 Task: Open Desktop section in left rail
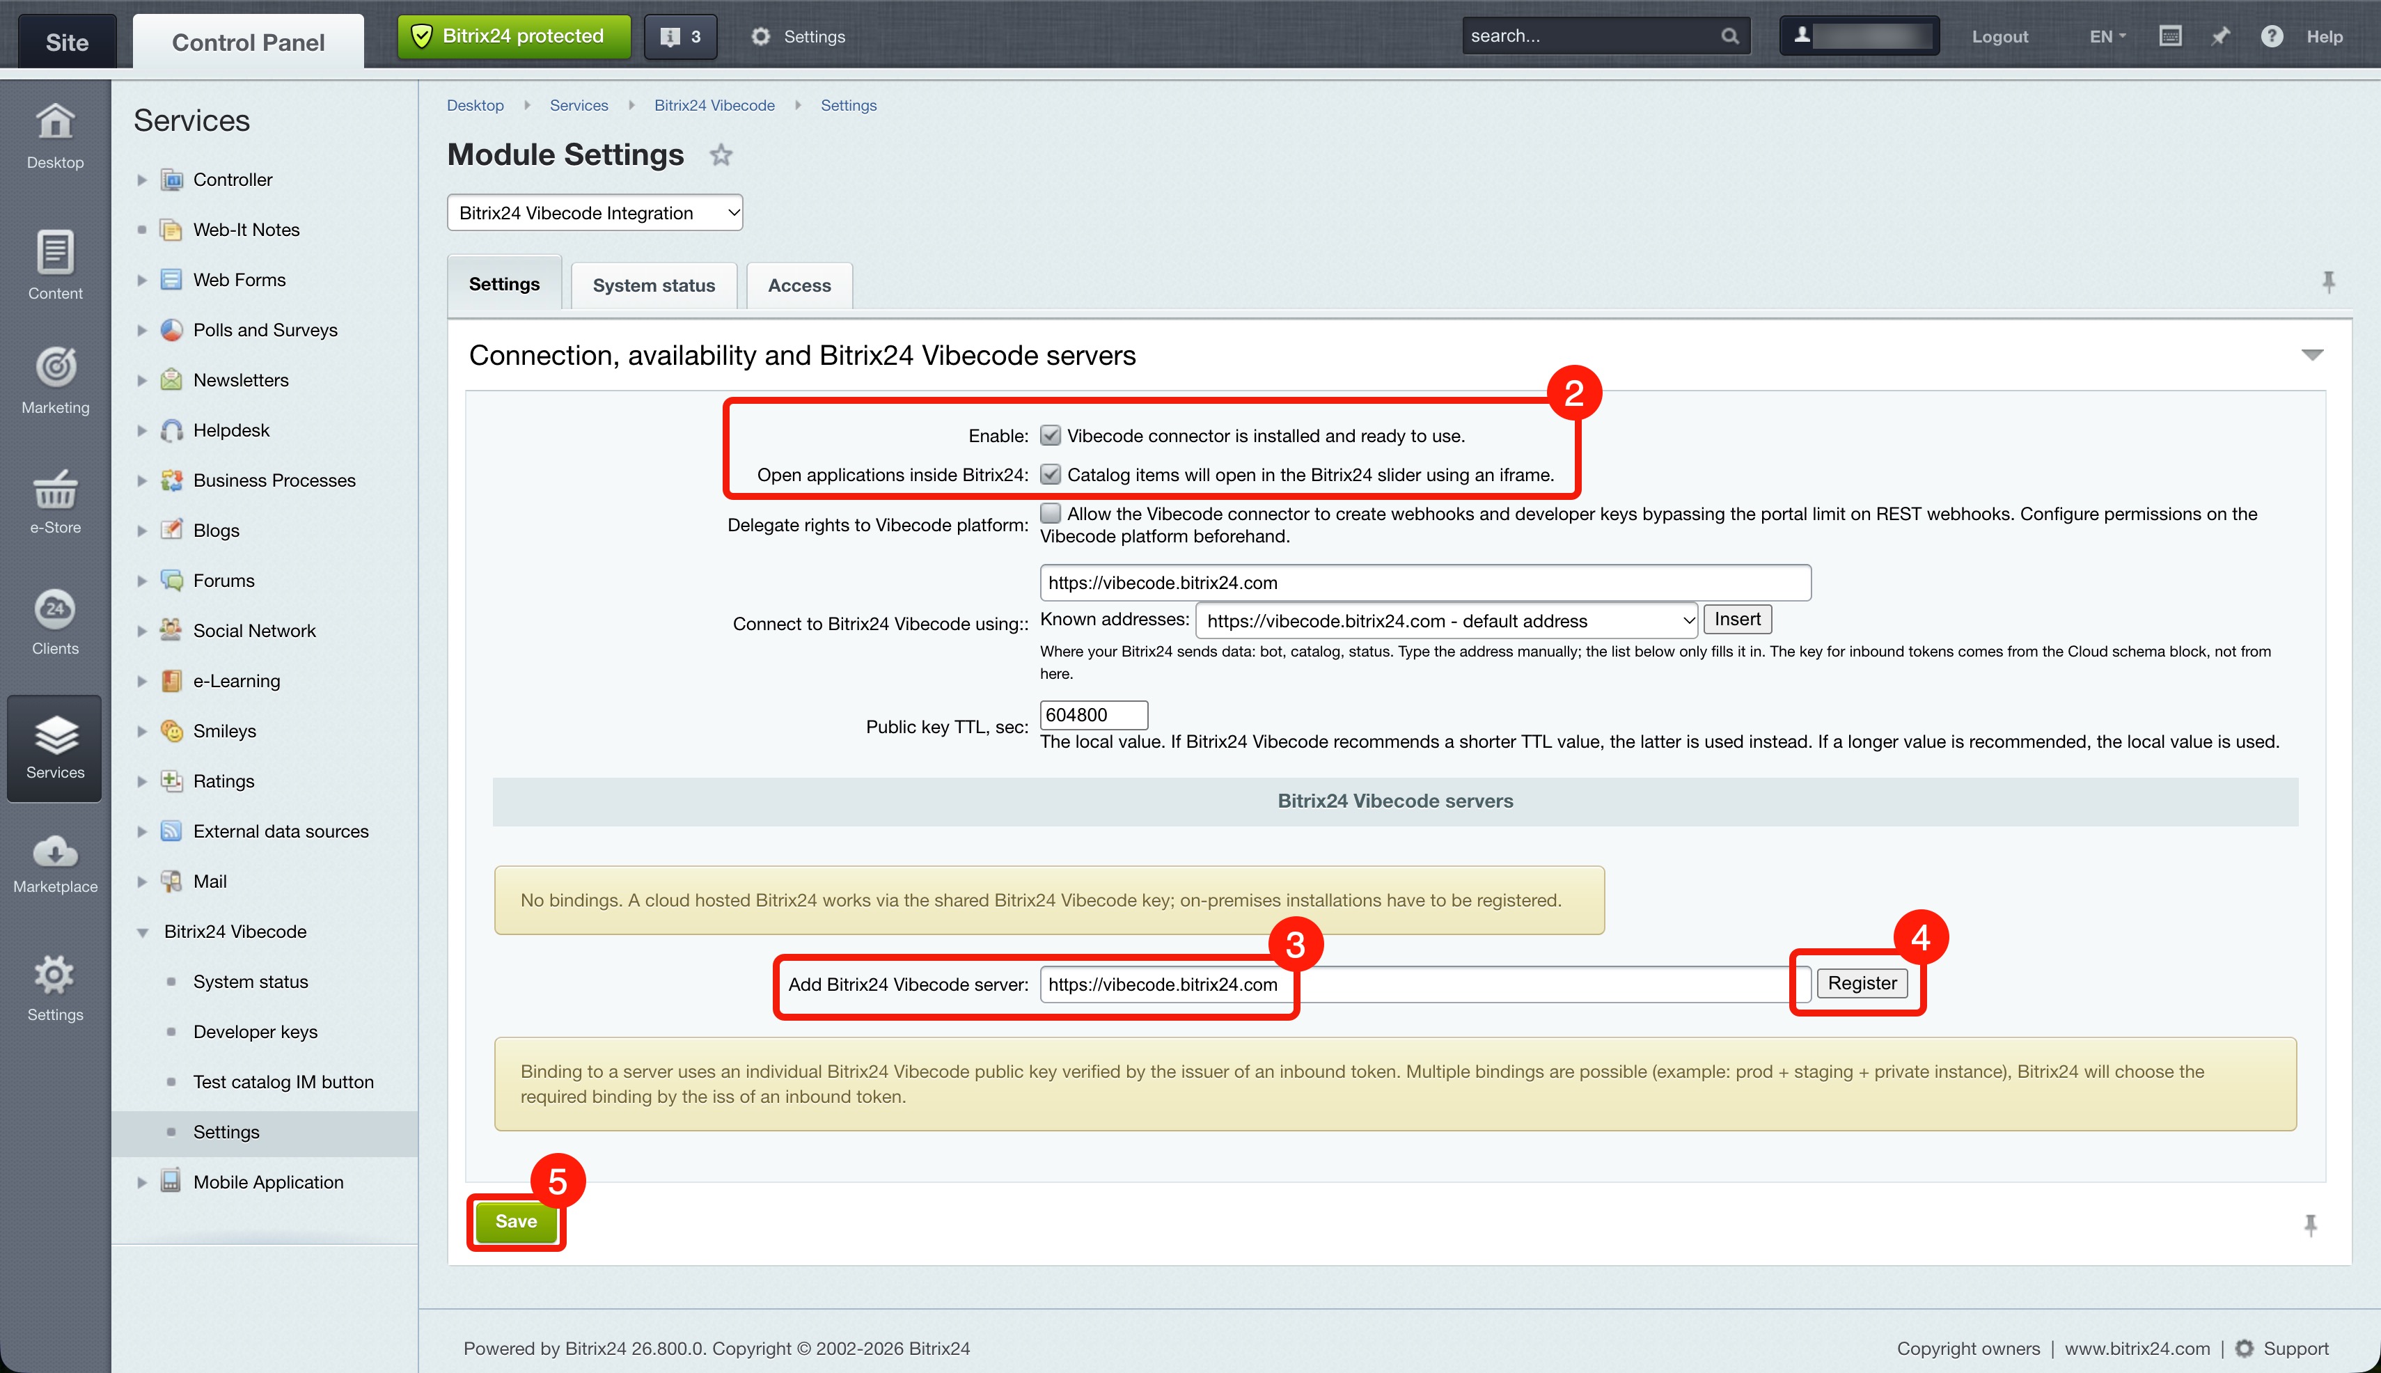pos(55,136)
